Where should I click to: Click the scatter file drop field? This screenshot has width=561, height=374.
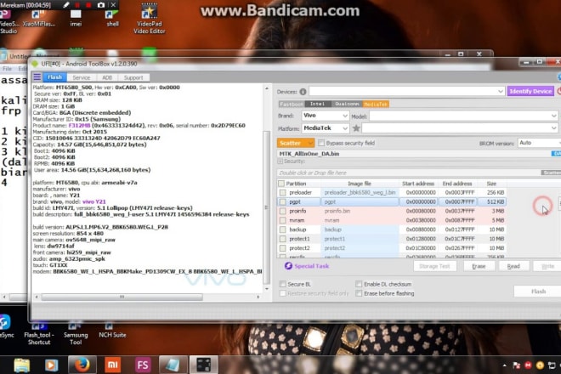click(408, 173)
